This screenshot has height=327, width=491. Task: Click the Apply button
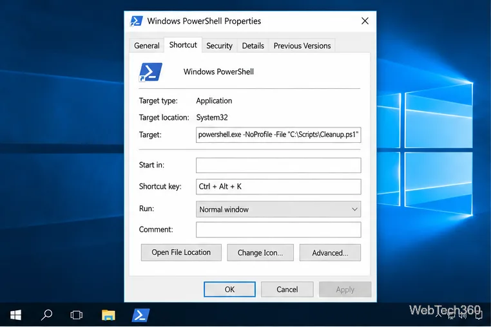point(345,290)
